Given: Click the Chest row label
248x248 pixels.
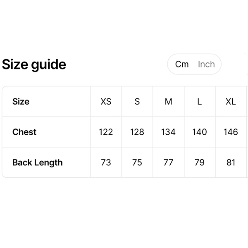Looking at the screenshot, I should [24, 132].
